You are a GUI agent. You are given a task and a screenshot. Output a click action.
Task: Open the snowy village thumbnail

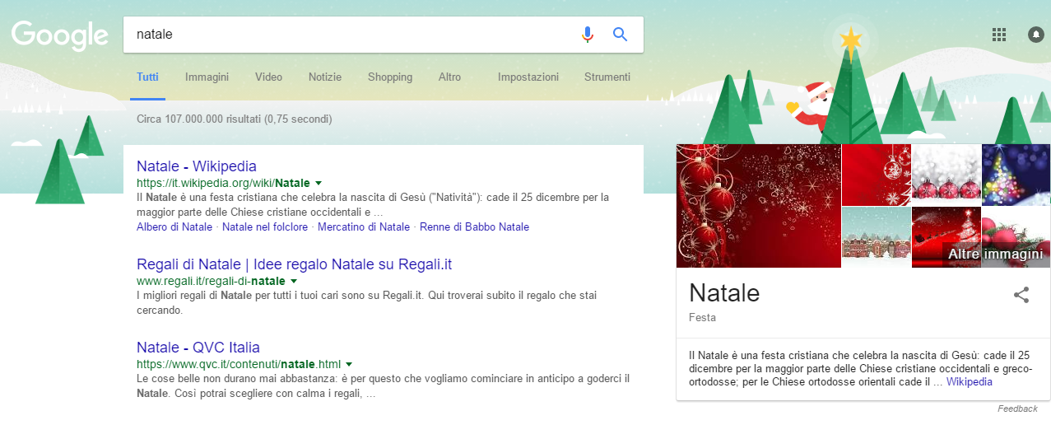point(877,237)
